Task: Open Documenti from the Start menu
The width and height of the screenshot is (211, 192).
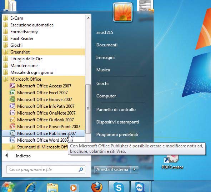Action: point(107,45)
